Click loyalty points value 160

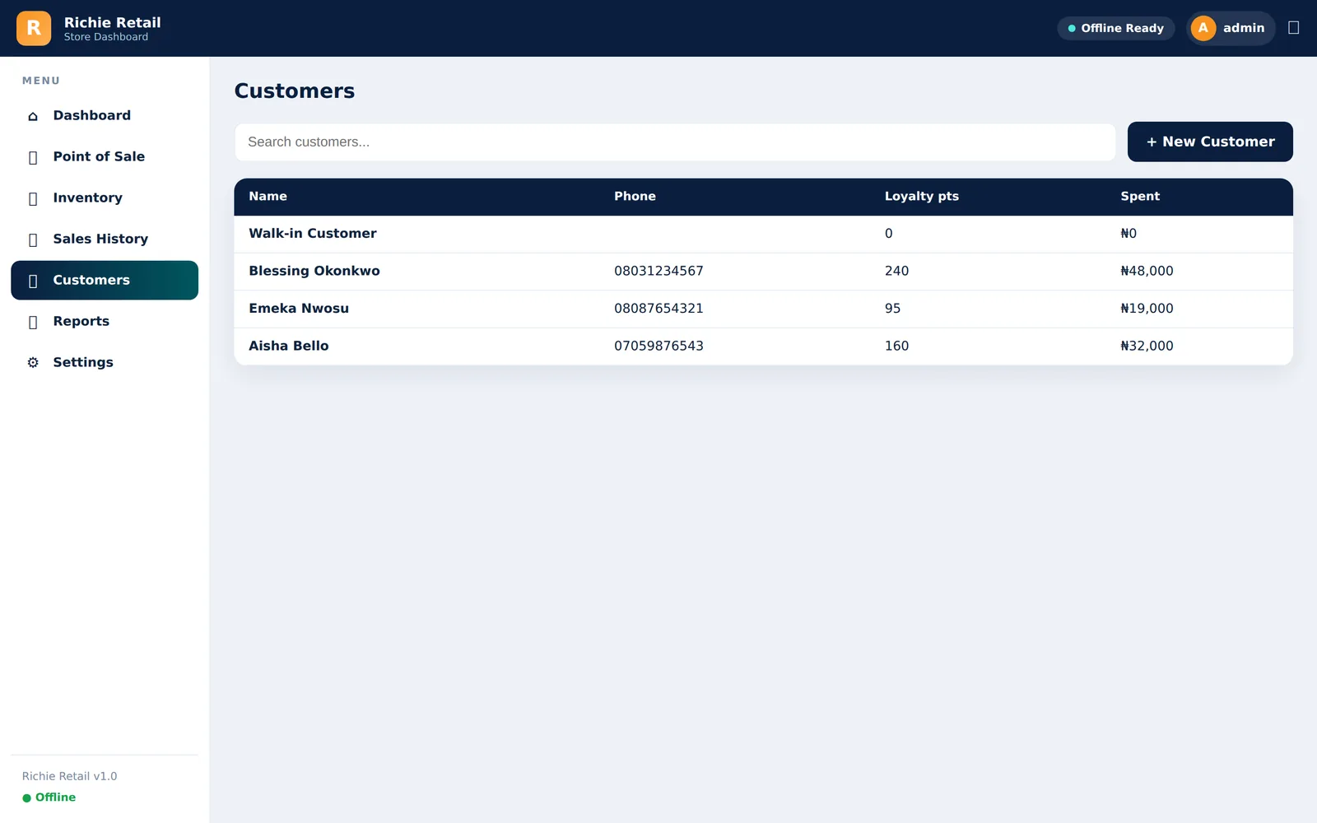[896, 346]
